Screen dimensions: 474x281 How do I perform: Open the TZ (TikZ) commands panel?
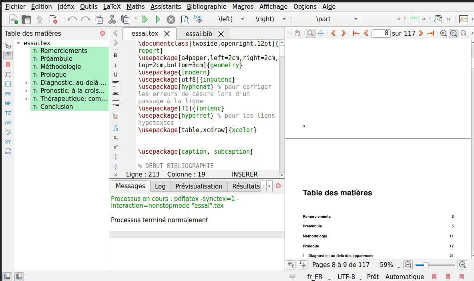click(x=8, y=113)
